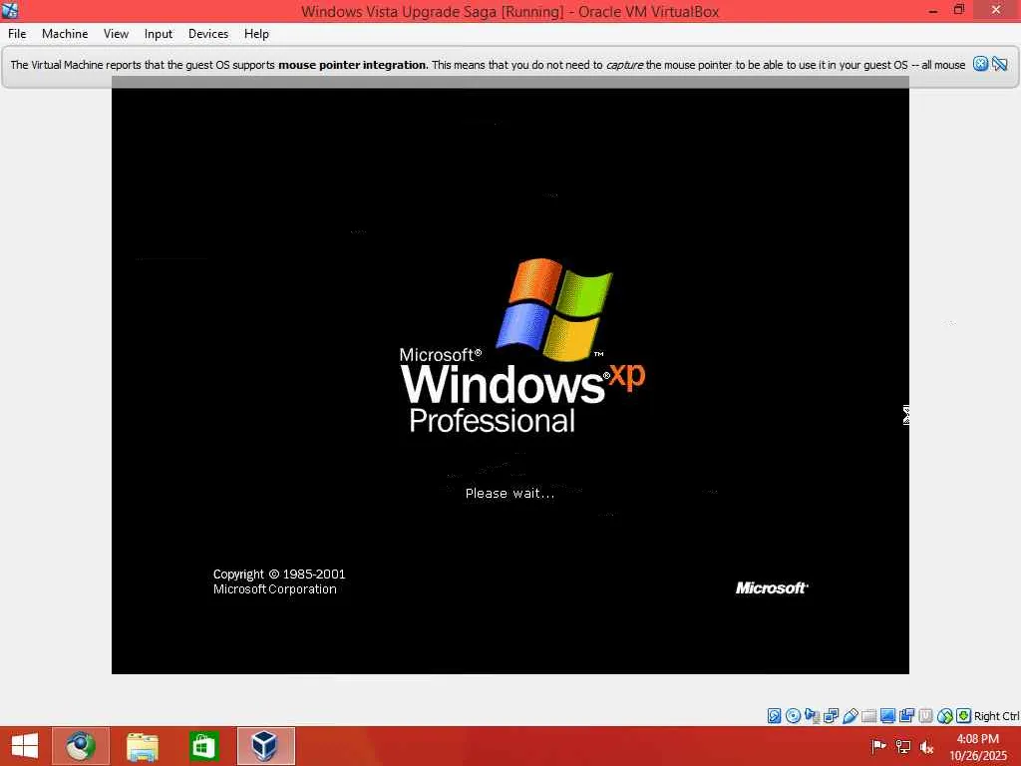This screenshot has width=1021, height=766.
Task: Click the muted volume tray icon
Action: click(926, 746)
